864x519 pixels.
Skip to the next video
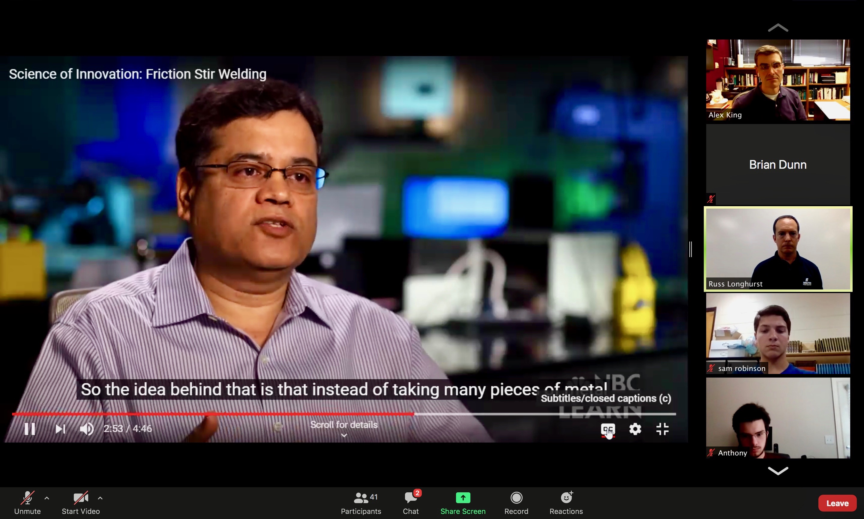pos(60,429)
